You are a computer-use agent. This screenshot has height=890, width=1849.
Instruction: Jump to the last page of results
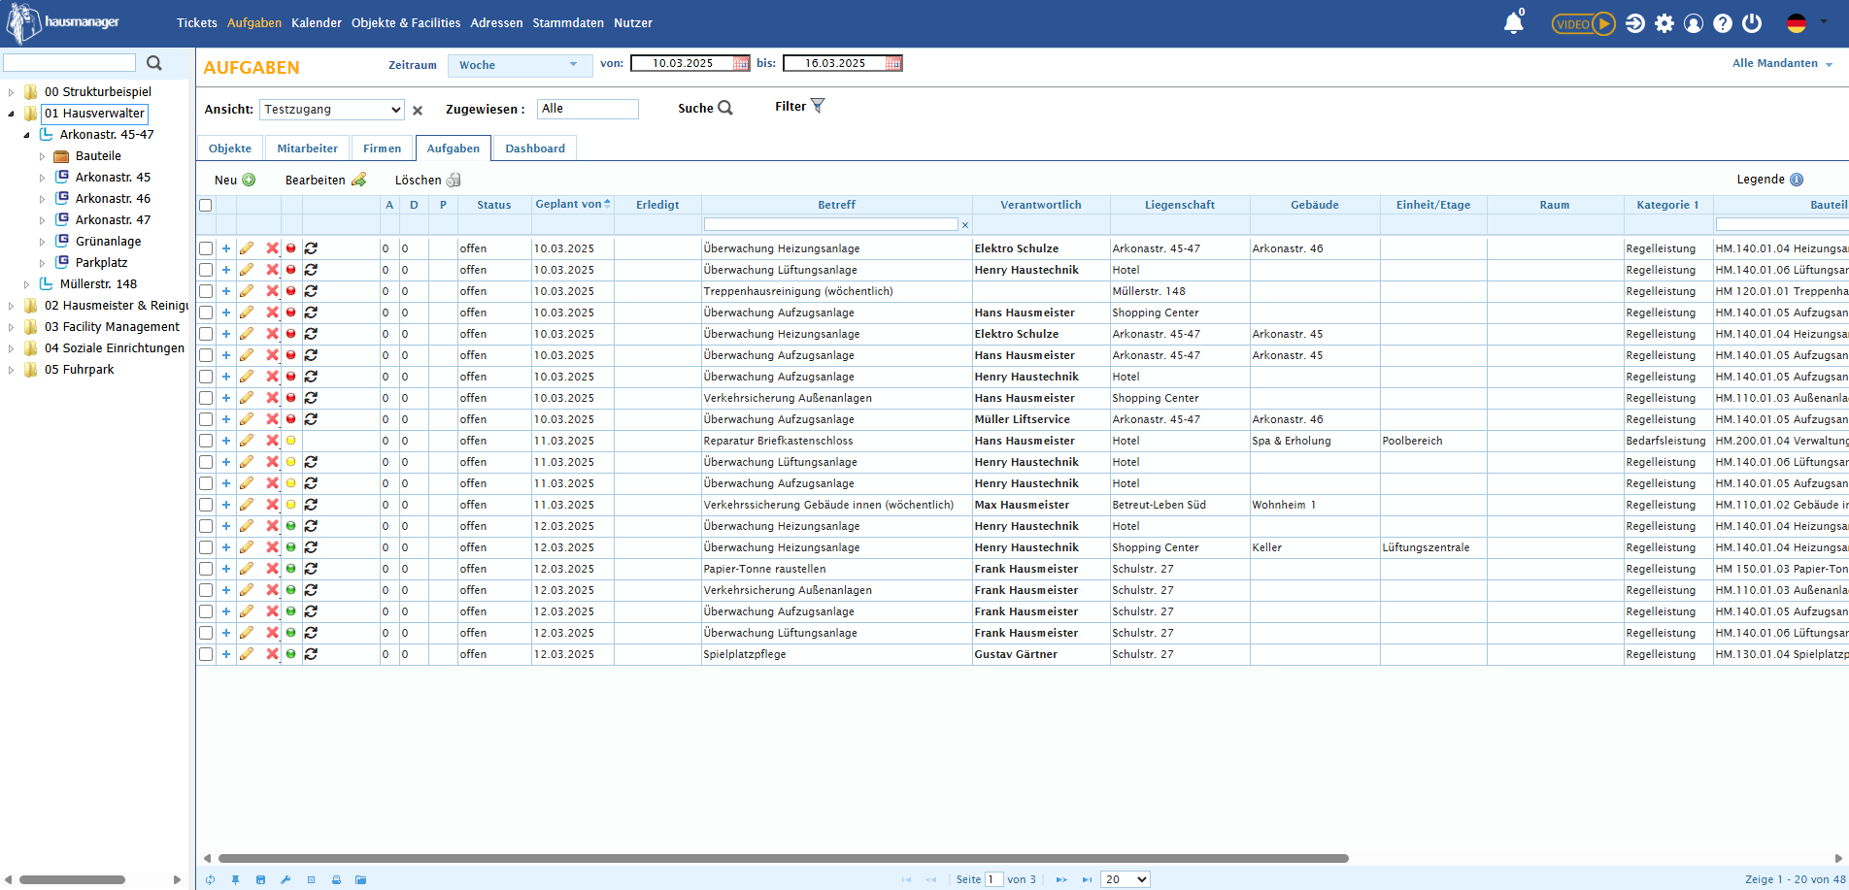1087,880
